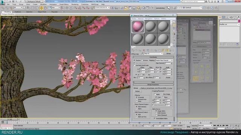Toggle Backlight icon in Material Editor side bar
This screenshot has height=135, width=241.
pos(174,25)
